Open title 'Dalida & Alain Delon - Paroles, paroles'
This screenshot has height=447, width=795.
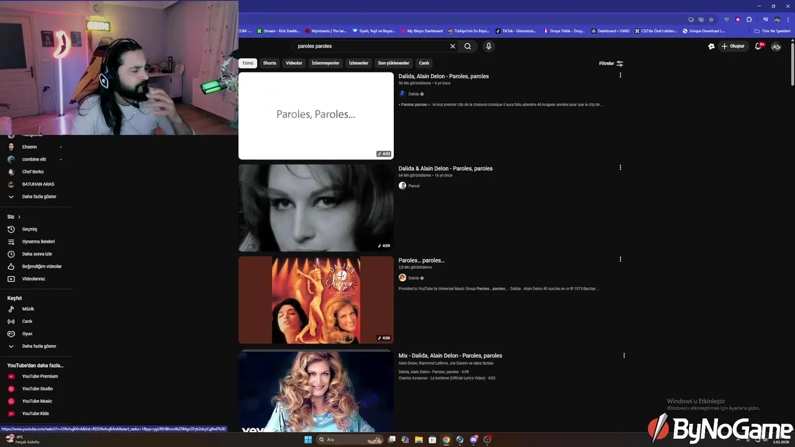[x=445, y=168]
